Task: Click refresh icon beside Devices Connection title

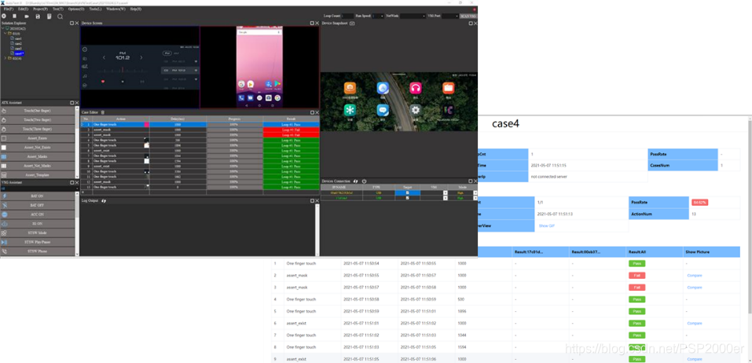Action: pos(355,181)
